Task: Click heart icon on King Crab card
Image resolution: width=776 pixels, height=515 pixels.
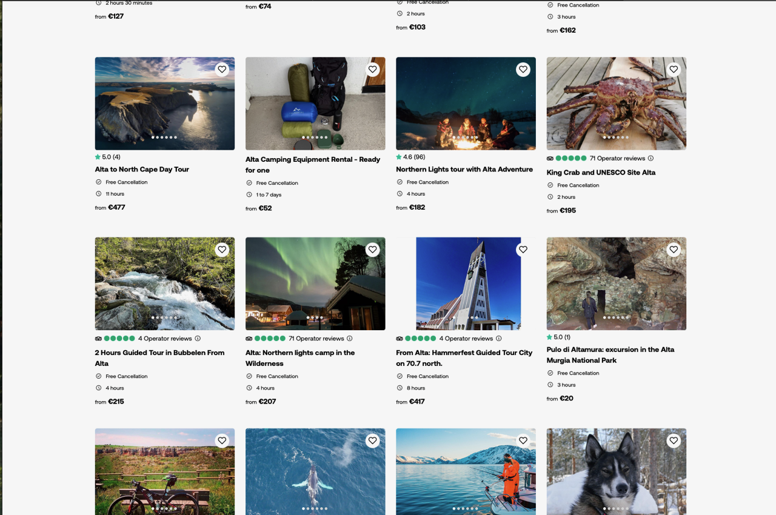Action: point(673,70)
